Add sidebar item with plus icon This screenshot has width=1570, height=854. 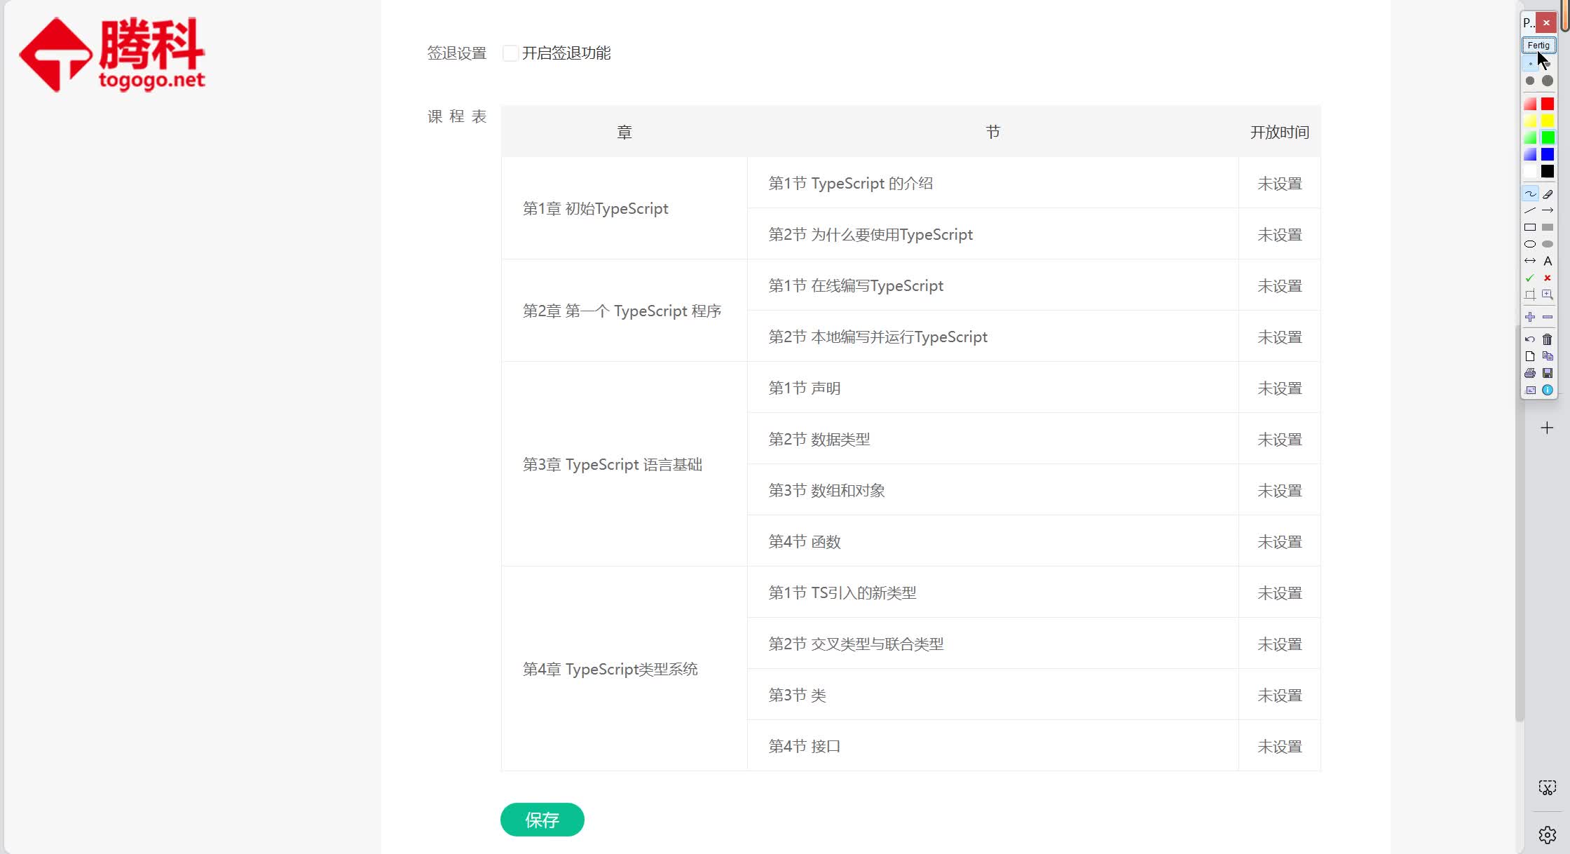click(x=1547, y=428)
